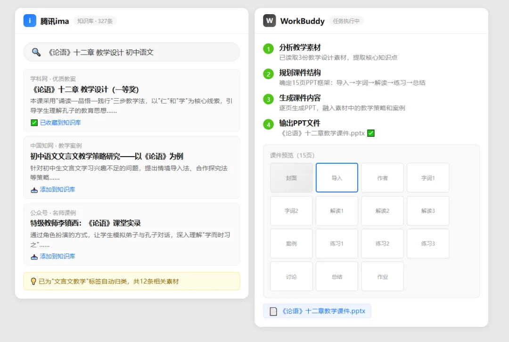The image size is (509, 342).
Task: Click the blue Tencent ima logo icon
Action: (30, 21)
